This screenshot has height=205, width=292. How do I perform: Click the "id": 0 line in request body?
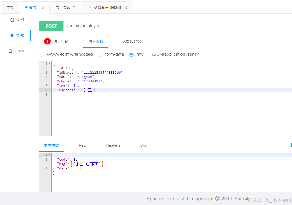(x=65, y=68)
